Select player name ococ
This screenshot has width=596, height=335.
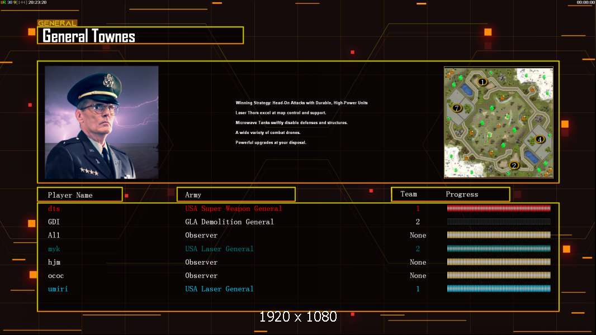[x=55, y=276]
